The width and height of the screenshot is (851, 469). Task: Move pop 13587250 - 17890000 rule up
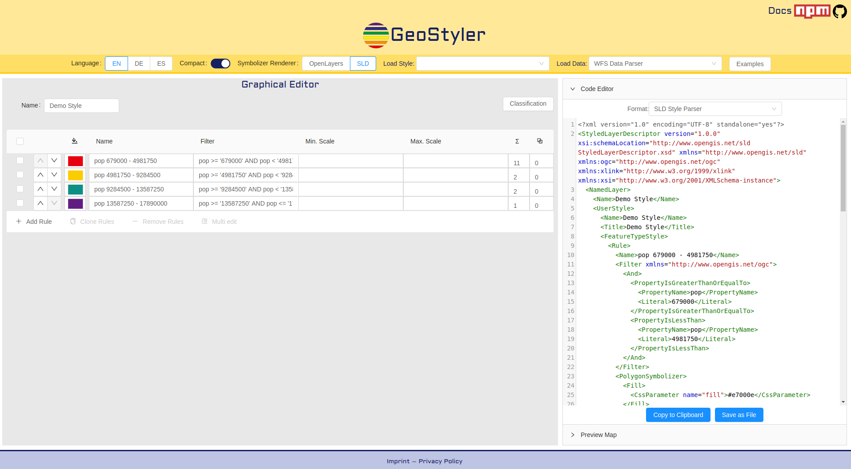[x=40, y=203]
